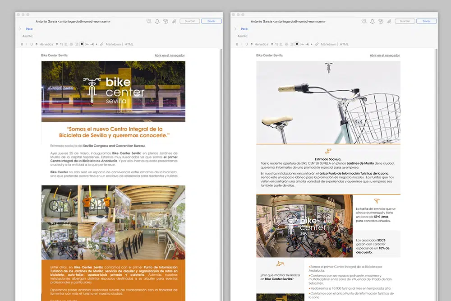This screenshot has width=451, height=301.
Task: Attach a file with the paperclip in left window
Action: click(x=174, y=21)
